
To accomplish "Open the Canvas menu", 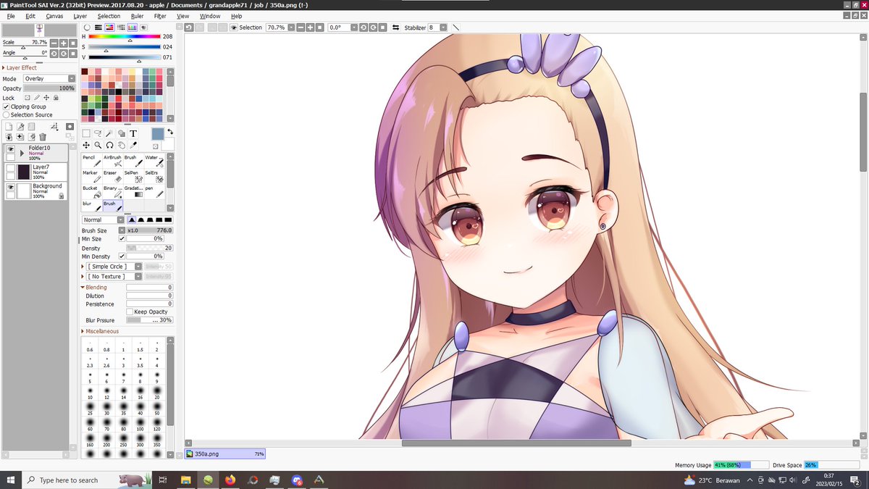I will [54, 16].
